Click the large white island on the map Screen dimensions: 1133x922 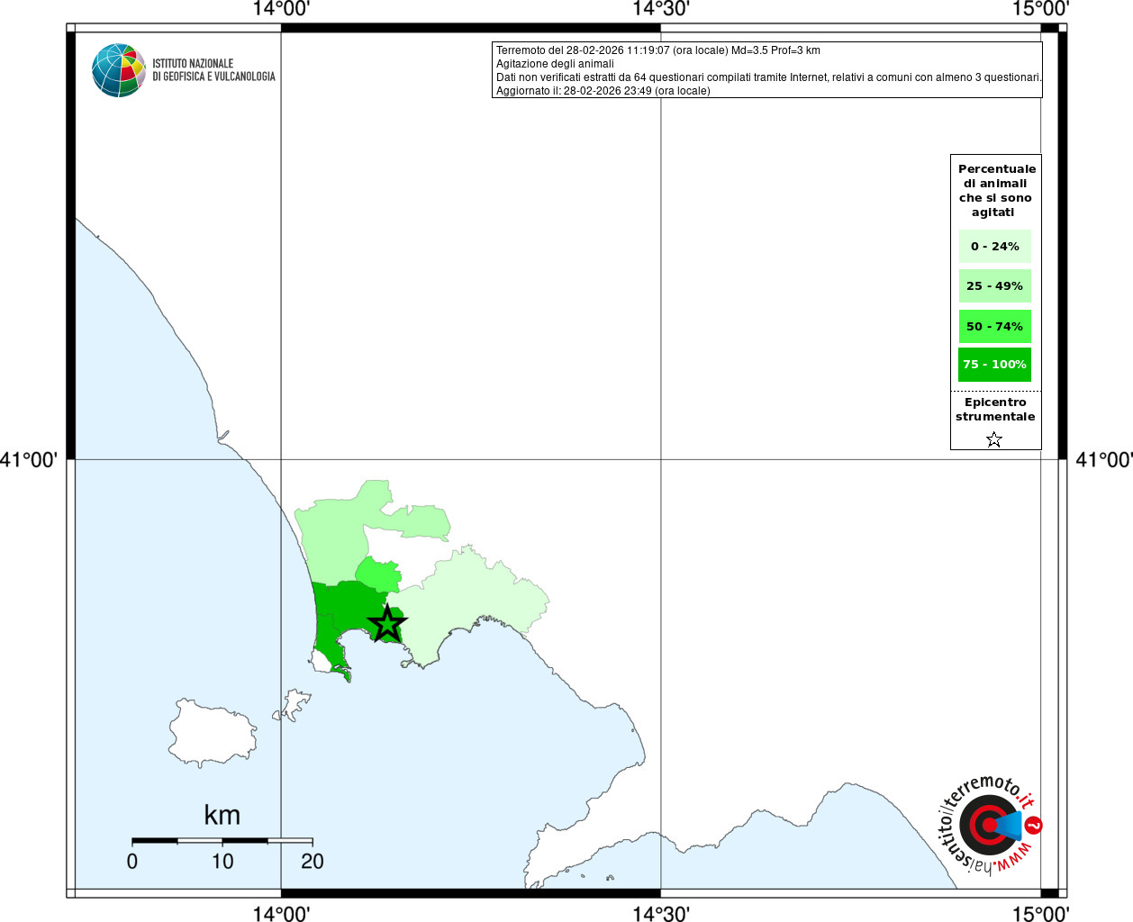pyautogui.click(x=213, y=733)
